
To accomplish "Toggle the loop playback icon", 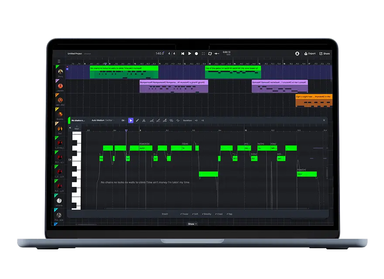I will tap(210, 54).
